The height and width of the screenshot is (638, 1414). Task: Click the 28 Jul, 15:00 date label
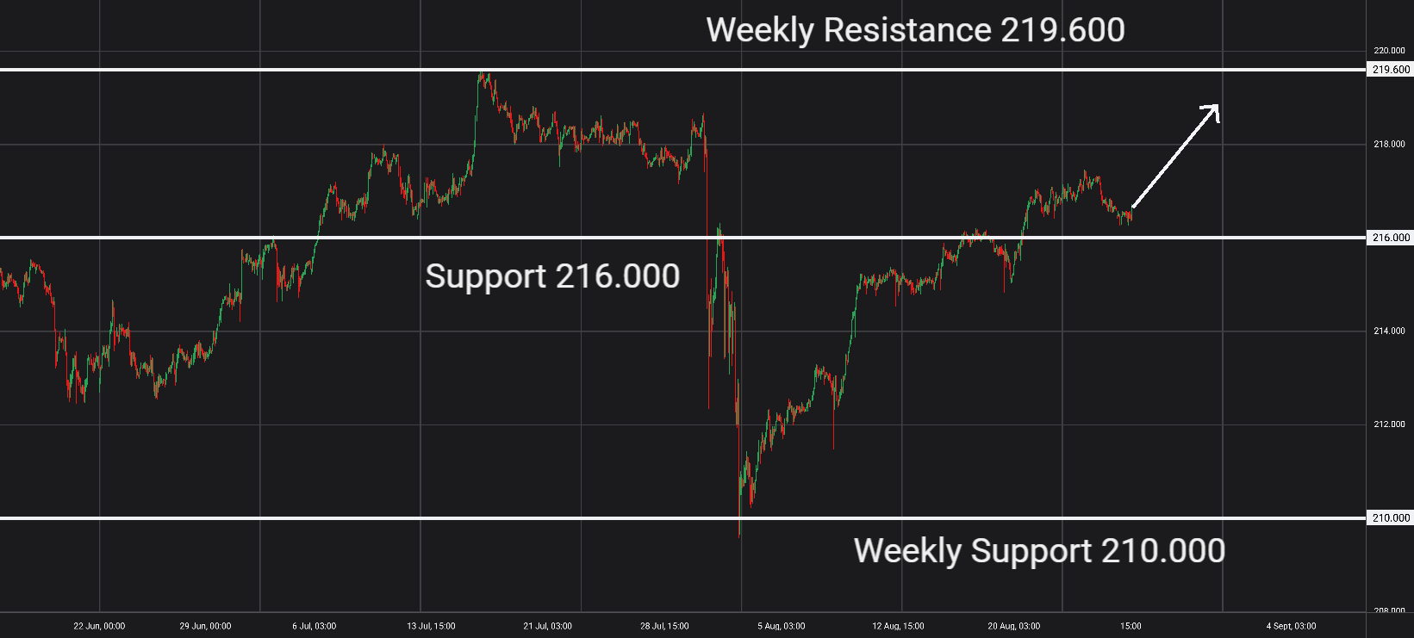coord(664,626)
